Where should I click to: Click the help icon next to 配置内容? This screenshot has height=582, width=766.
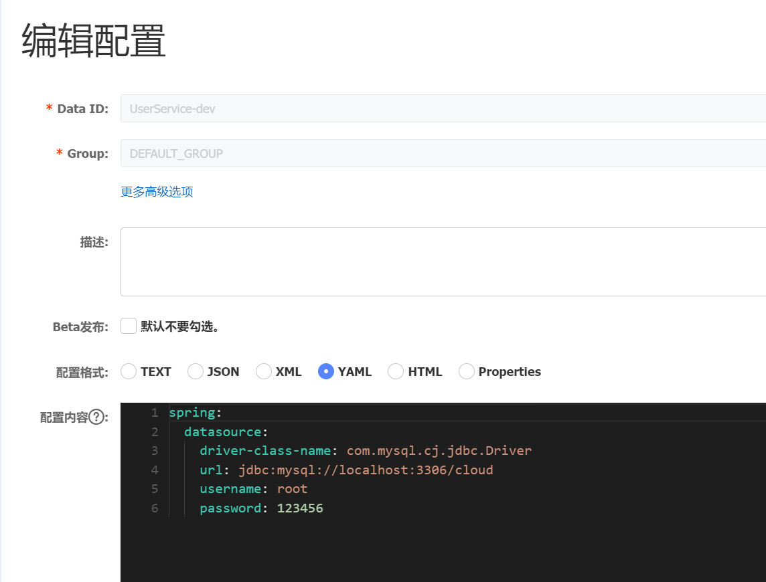pyautogui.click(x=96, y=417)
